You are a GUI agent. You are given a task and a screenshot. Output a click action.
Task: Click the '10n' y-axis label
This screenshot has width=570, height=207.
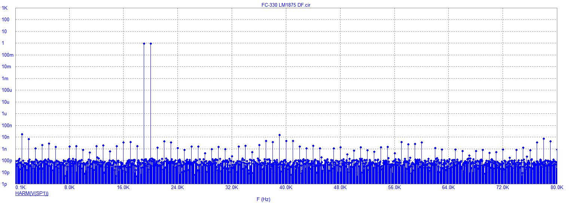click(x=6, y=138)
